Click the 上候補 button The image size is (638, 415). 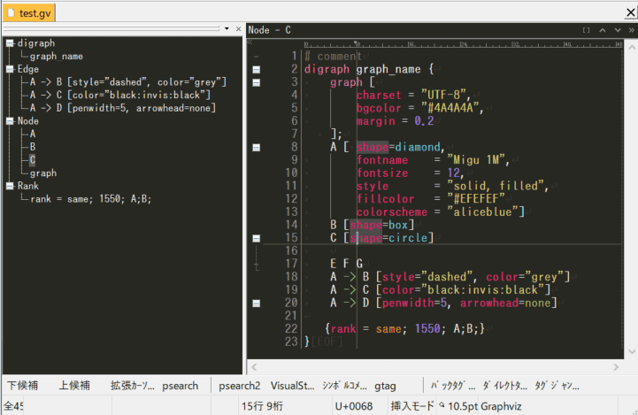(74, 385)
